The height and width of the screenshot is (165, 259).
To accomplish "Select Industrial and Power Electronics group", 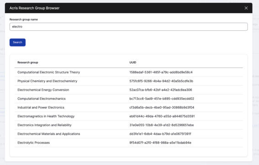I will 41,107.
